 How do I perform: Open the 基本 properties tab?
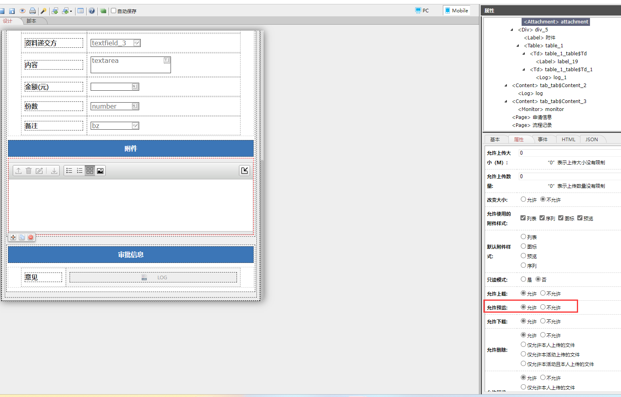click(x=495, y=140)
